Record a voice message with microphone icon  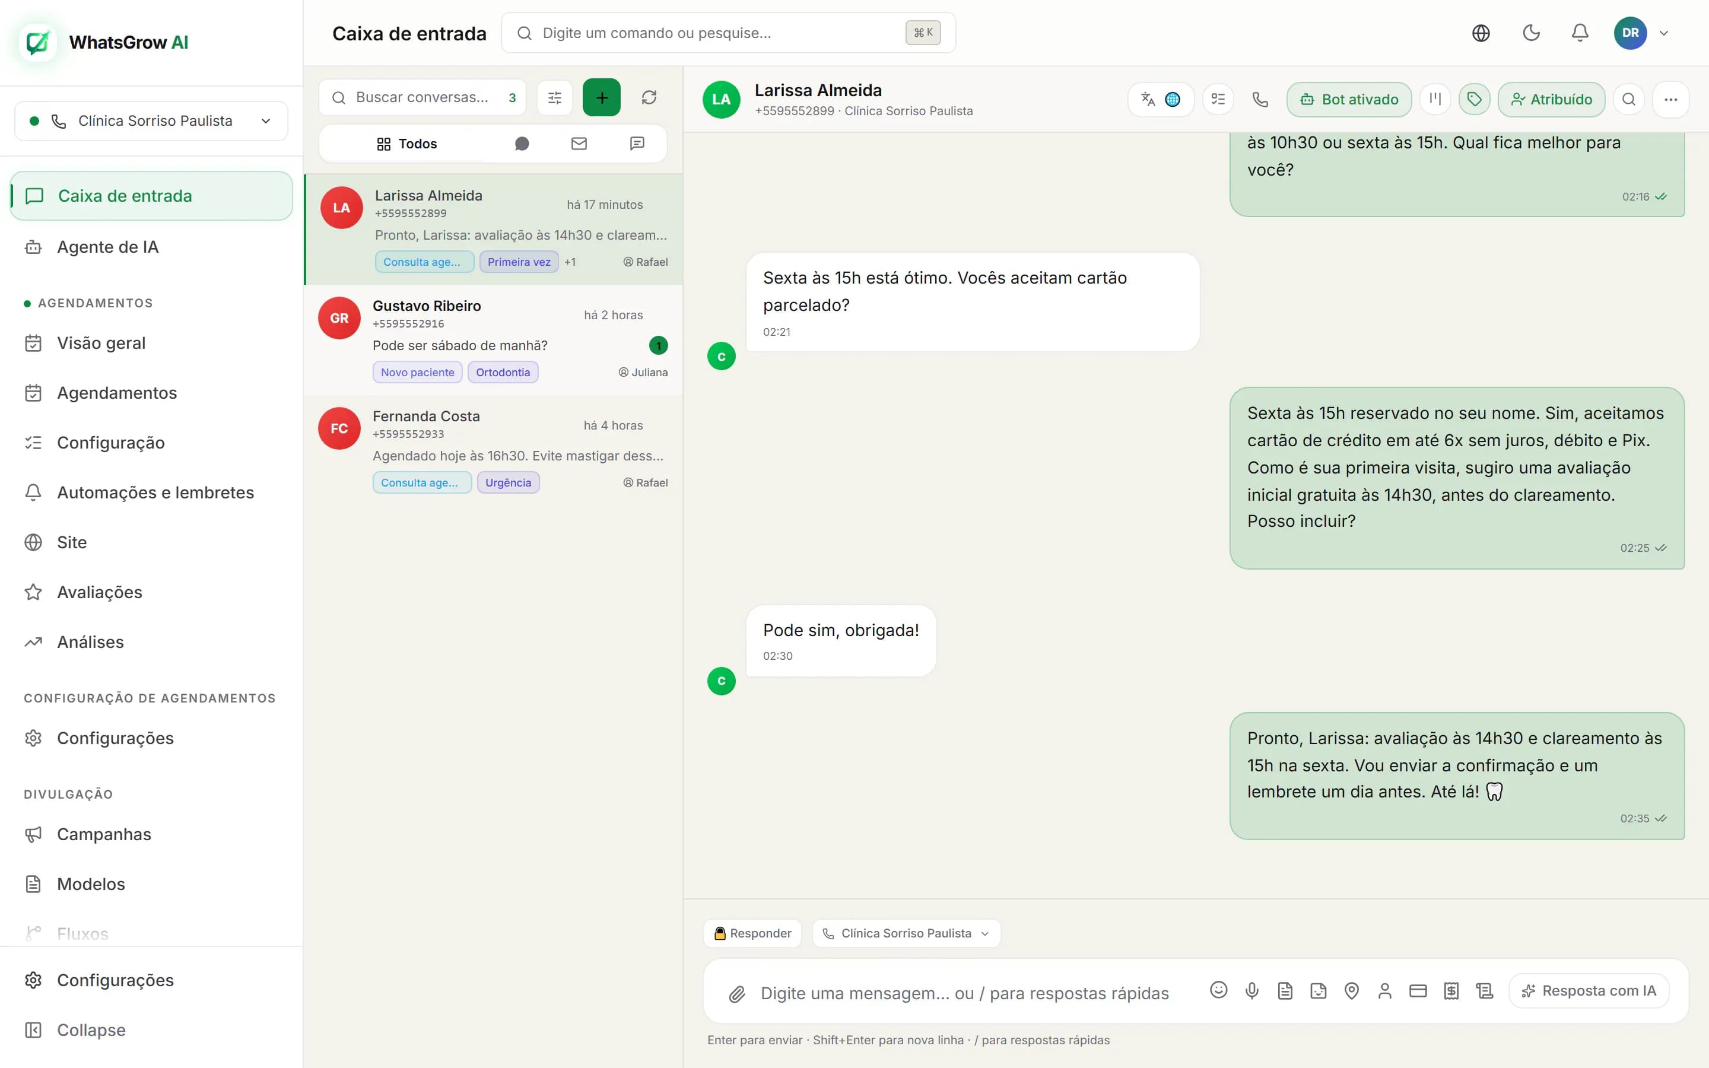click(1251, 990)
